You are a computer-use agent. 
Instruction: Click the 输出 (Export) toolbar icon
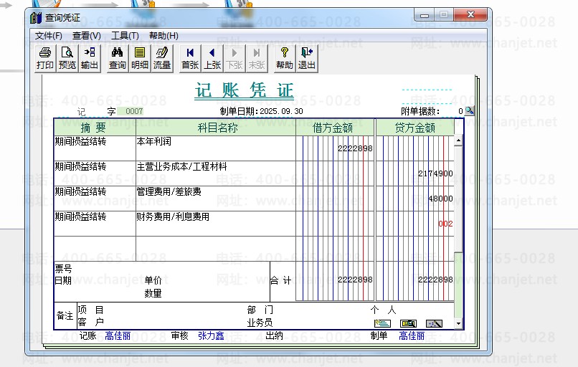[x=90, y=58]
